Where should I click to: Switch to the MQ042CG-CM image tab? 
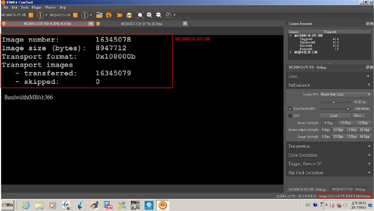click(x=141, y=24)
